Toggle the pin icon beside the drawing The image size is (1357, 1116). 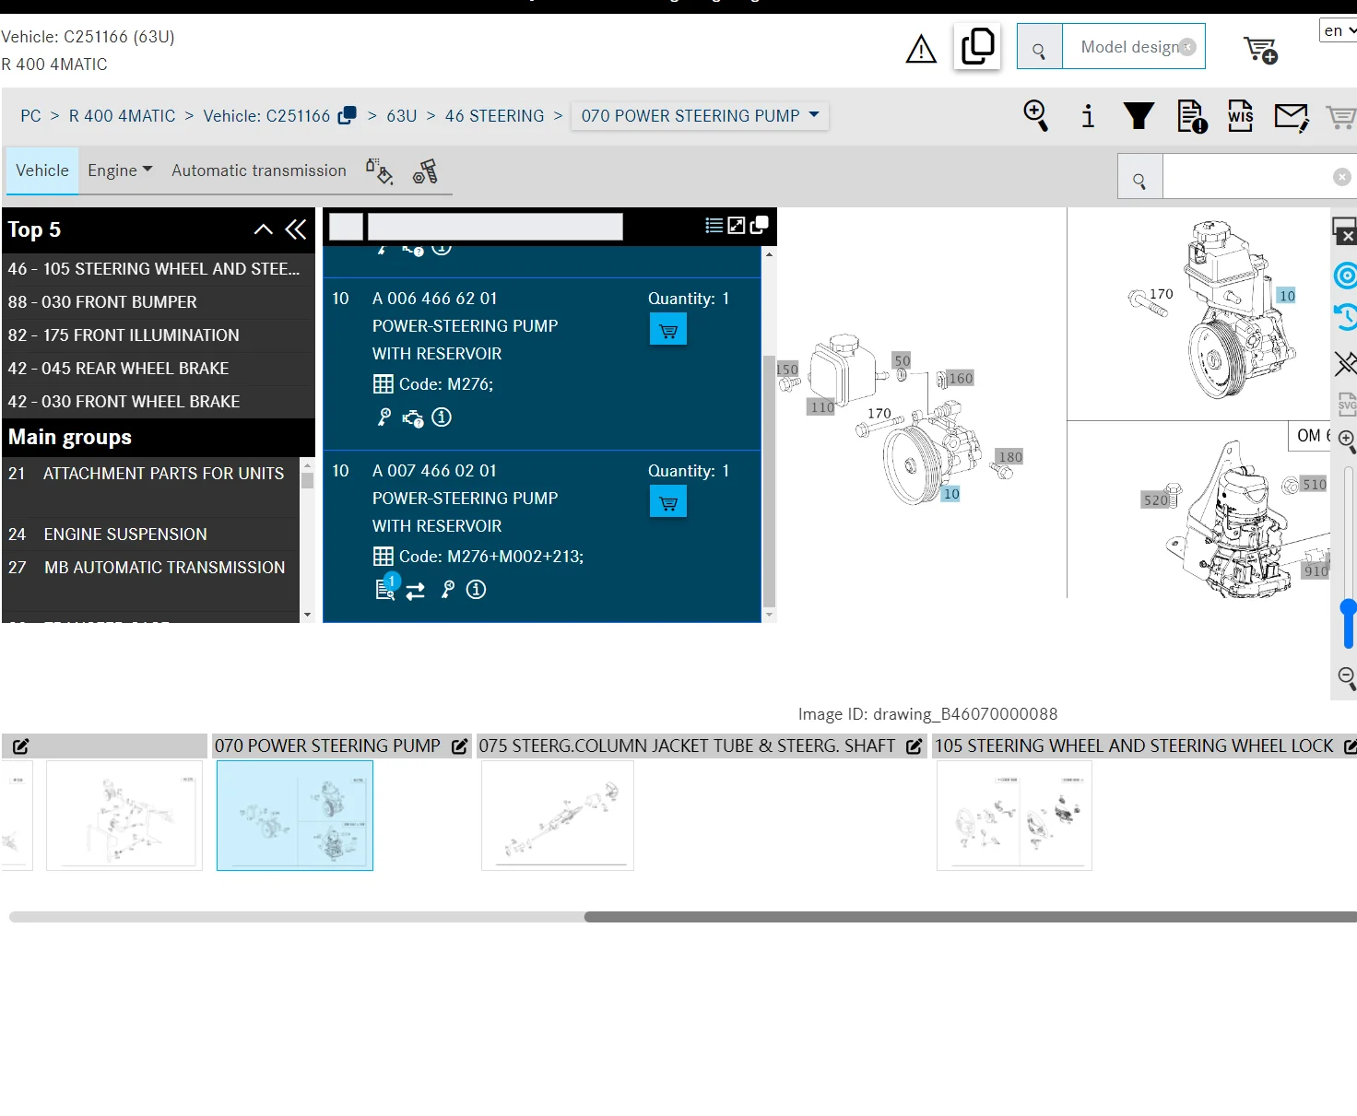pyautogui.click(x=1345, y=363)
